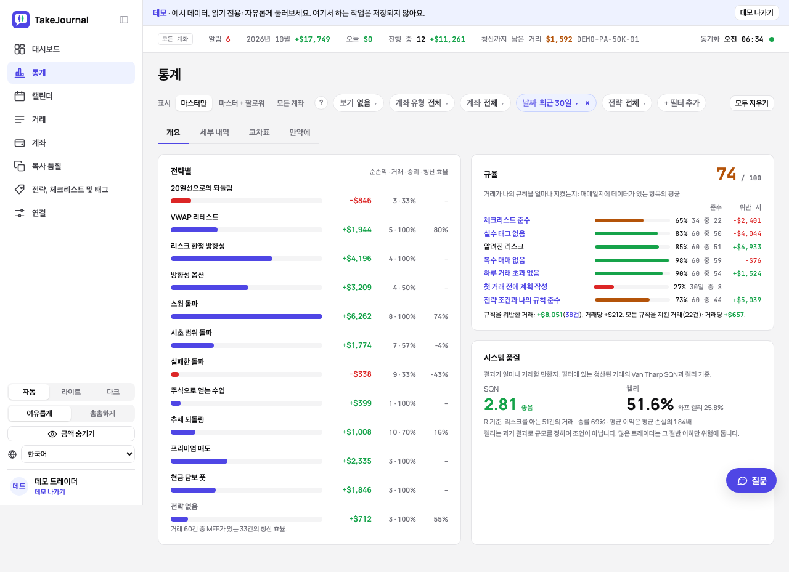The height and width of the screenshot is (572, 789).
Task: Switch display to 모든 계좌
Action: [x=290, y=103]
